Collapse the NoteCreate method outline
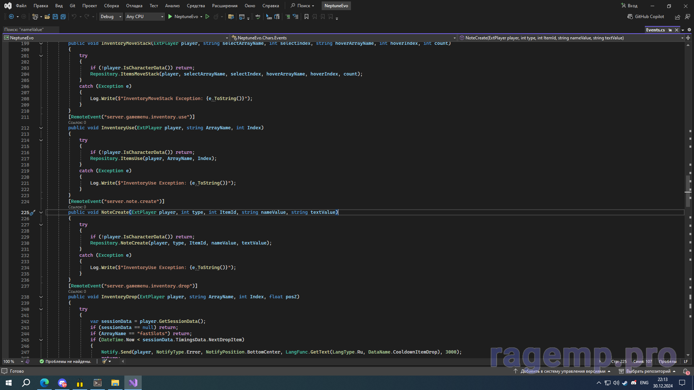The image size is (694, 390). [x=41, y=212]
